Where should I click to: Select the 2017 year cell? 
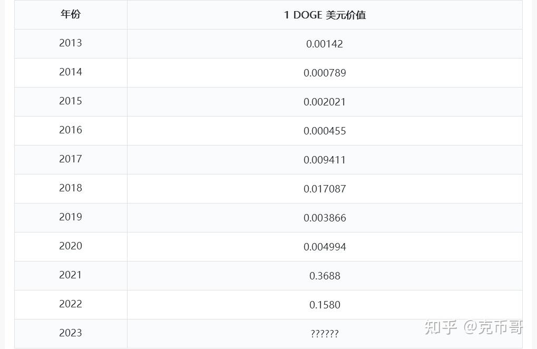point(71,160)
